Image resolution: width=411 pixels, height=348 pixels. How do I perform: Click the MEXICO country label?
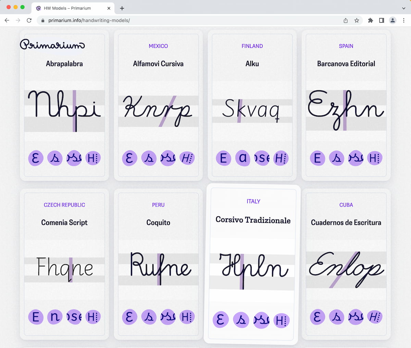(x=158, y=46)
